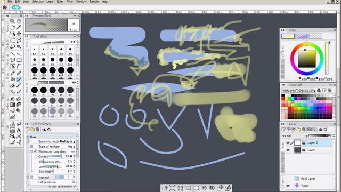The image size is (341, 192).
Task: Show the Grid Layer via its visibility box
Action: click(288, 179)
